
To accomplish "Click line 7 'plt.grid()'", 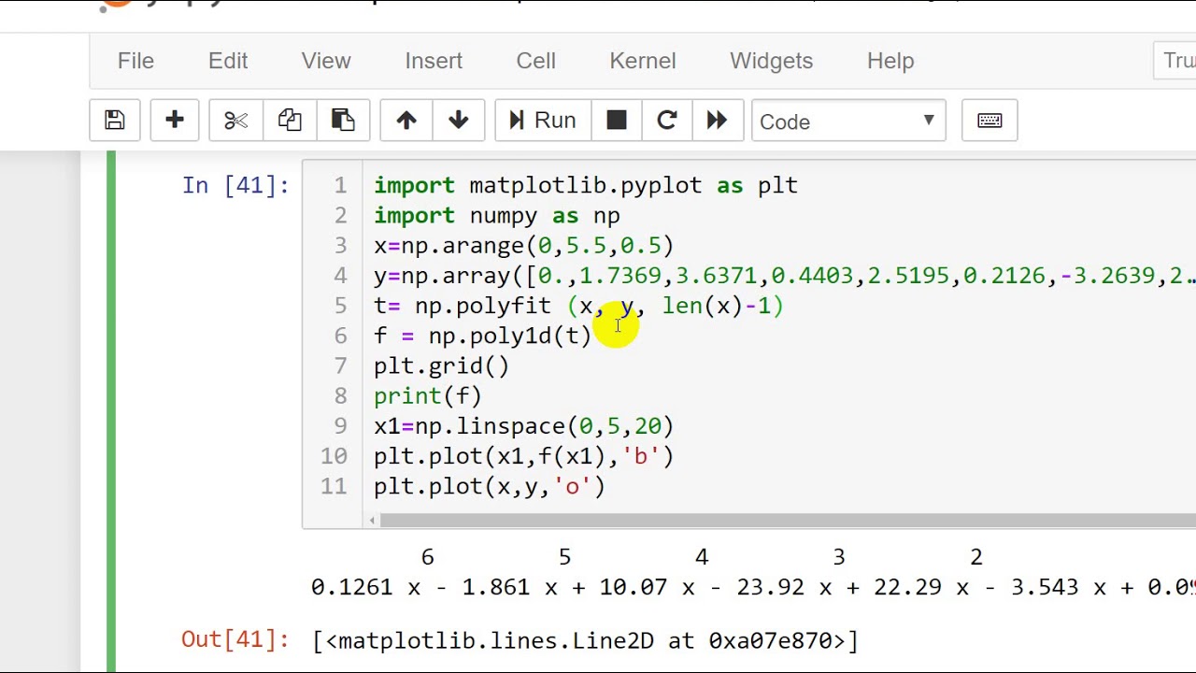I will 442,365.
